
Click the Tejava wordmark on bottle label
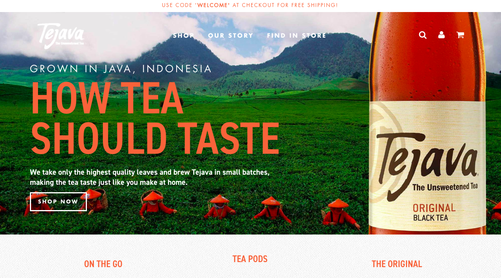click(x=427, y=163)
